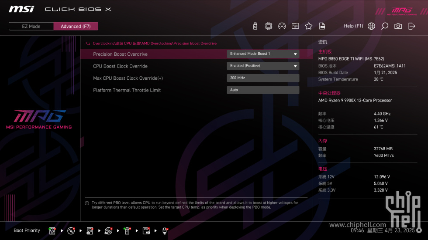Take a screenshot with the camera icon
The image size is (428, 240).
point(398,26)
